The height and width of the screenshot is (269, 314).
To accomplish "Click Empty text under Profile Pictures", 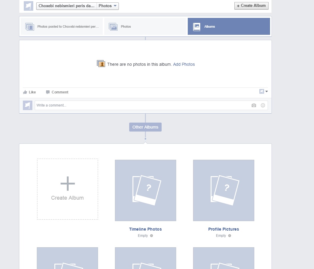I will point(221,236).
